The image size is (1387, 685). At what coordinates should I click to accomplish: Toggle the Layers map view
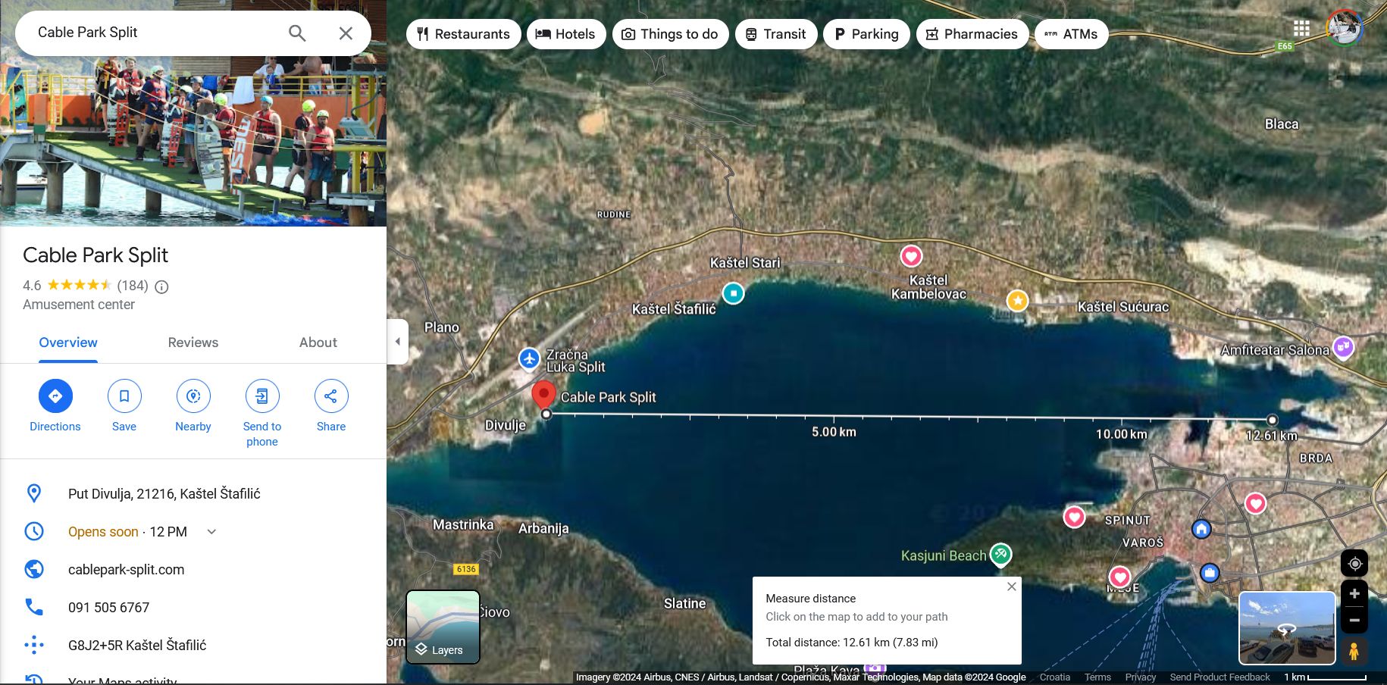point(443,627)
